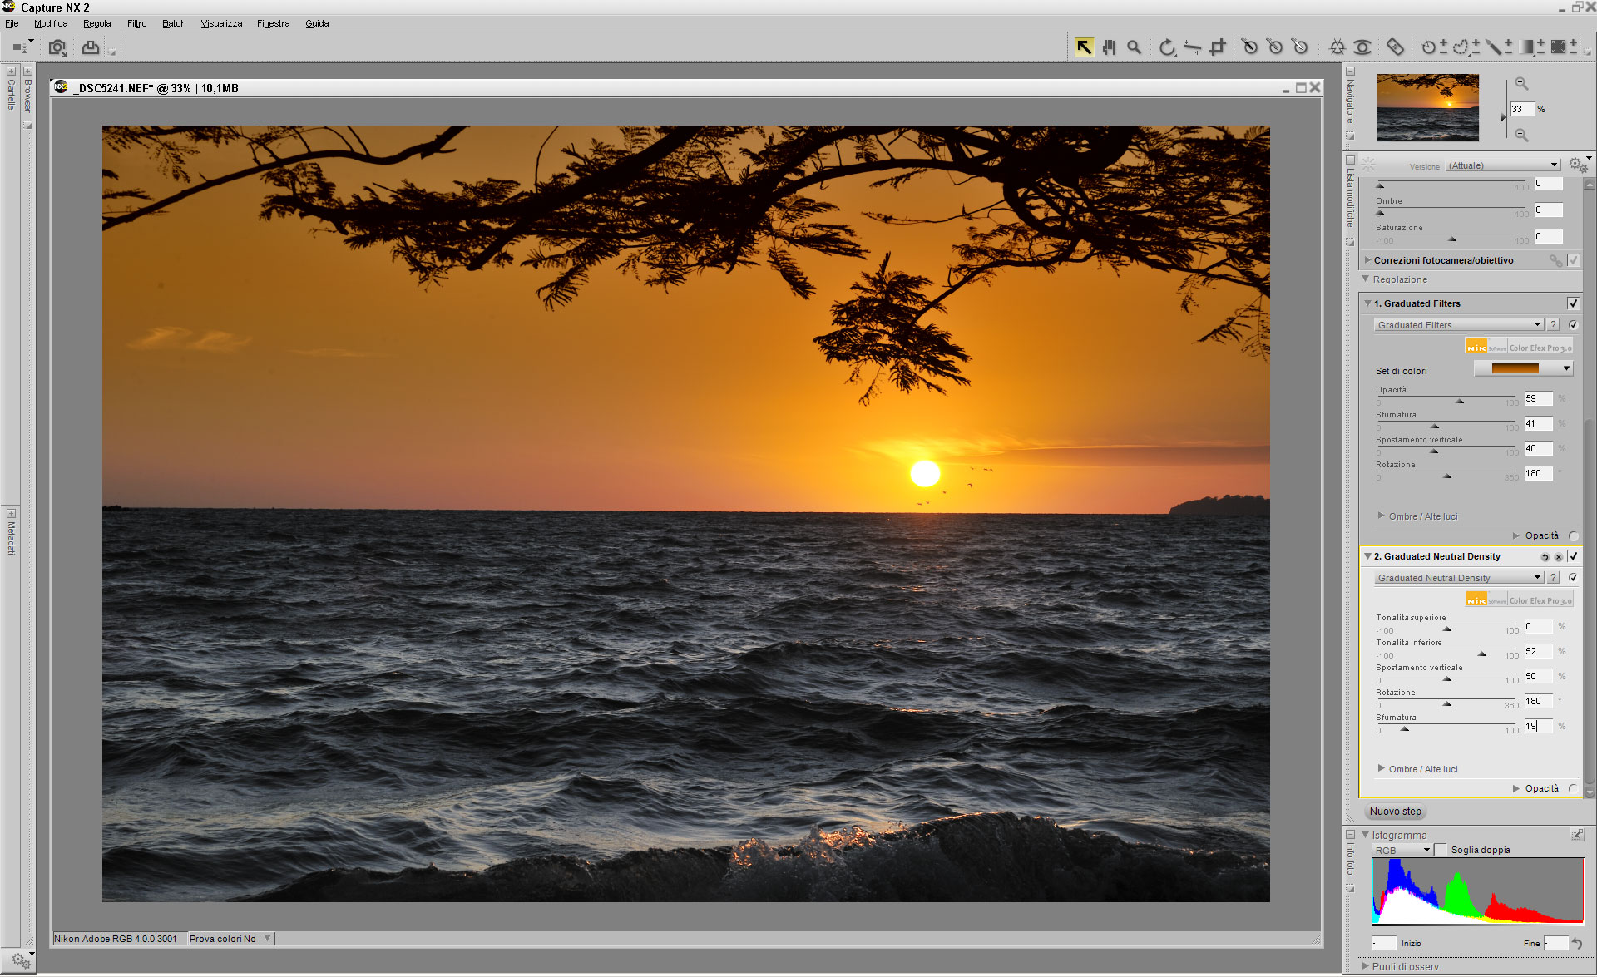Image resolution: width=1597 pixels, height=977 pixels.
Task: Click the Opacità slider handle in Graduated Filters
Action: [1460, 402]
